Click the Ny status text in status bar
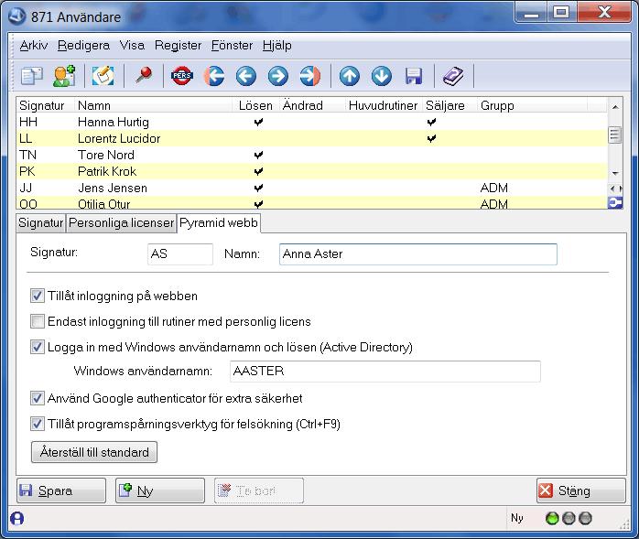This screenshot has height=539, width=639. click(517, 518)
